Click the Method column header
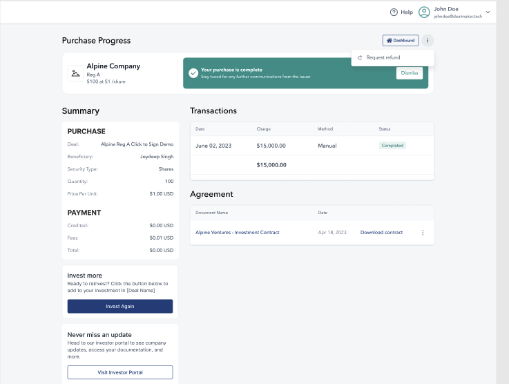The width and height of the screenshot is (509, 384). 325,129
